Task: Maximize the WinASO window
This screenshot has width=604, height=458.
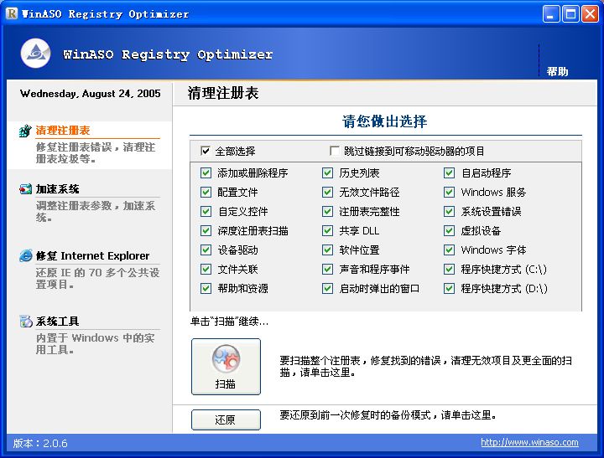Action: pyautogui.click(x=571, y=14)
